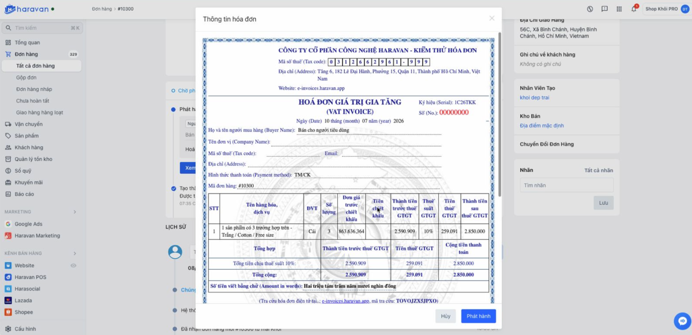Click the Website channel icon
Screen dimensions: 692x335
[8, 265]
